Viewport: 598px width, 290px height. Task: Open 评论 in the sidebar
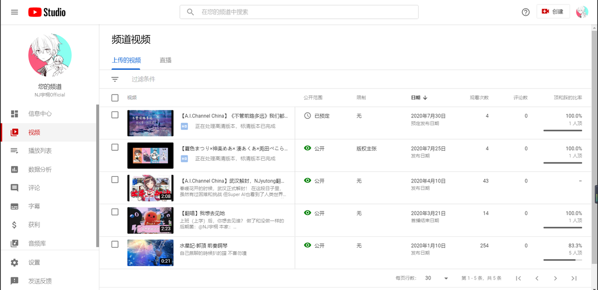tap(48, 188)
